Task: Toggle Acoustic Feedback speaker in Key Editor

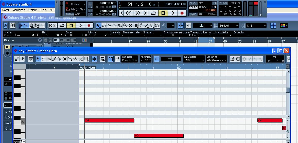Action: pos(22,59)
